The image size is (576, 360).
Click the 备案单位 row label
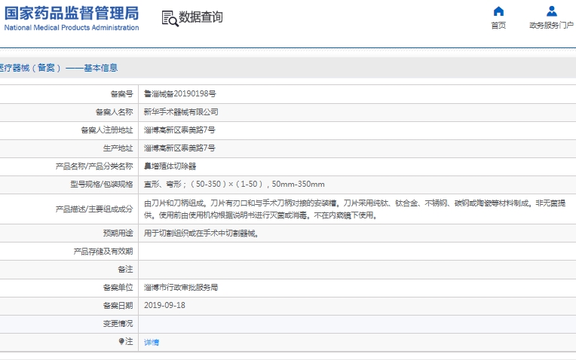(x=118, y=288)
